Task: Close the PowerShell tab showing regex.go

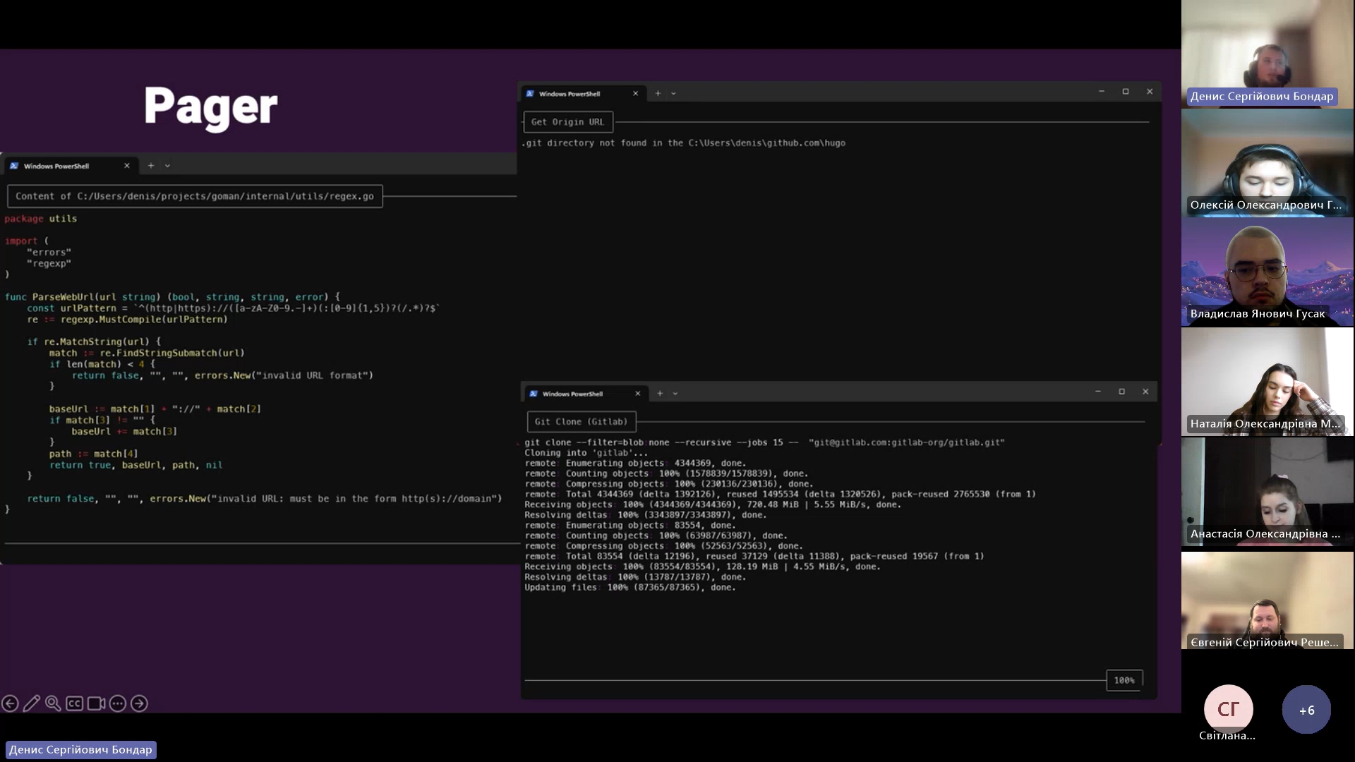Action: pyautogui.click(x=127, y=166)
